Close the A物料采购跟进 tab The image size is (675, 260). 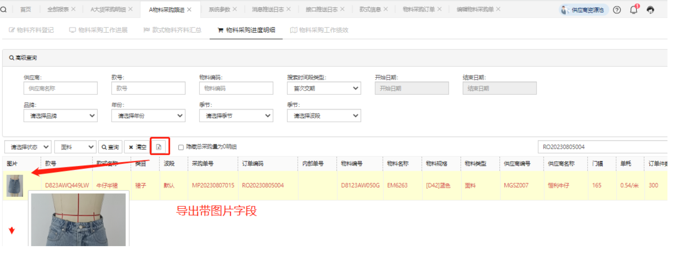click(189, 10)
